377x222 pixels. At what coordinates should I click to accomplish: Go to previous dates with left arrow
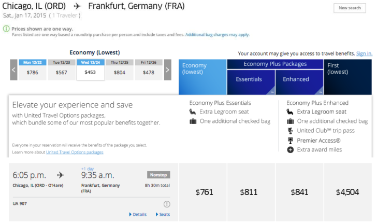point(13,70)
